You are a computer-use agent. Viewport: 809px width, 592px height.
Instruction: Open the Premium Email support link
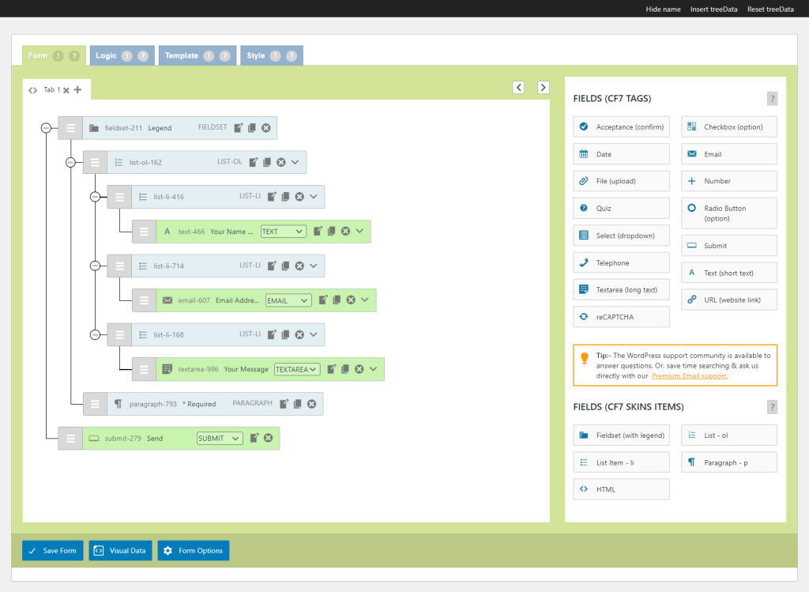[690, 376]
